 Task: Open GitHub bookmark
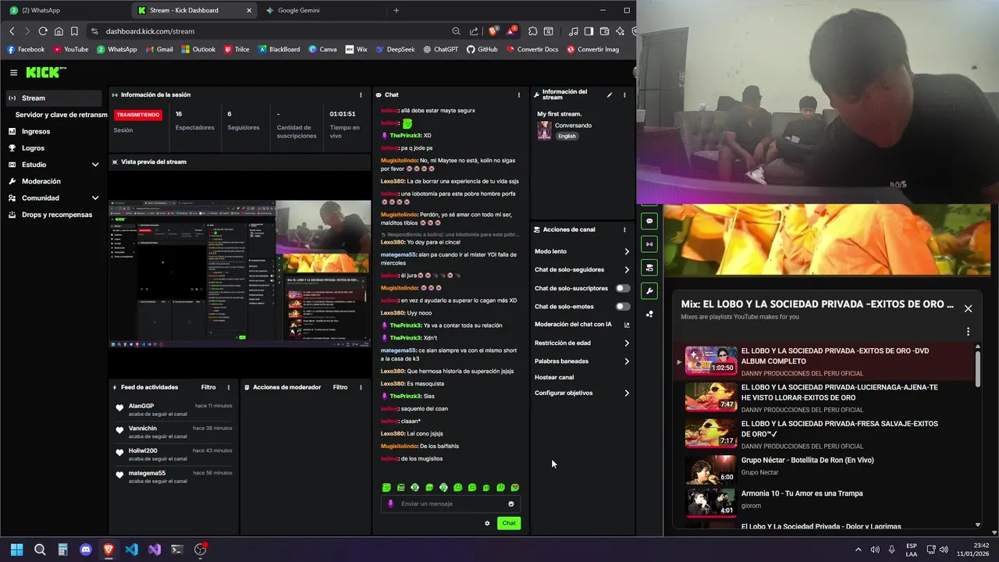pos(482,49)
